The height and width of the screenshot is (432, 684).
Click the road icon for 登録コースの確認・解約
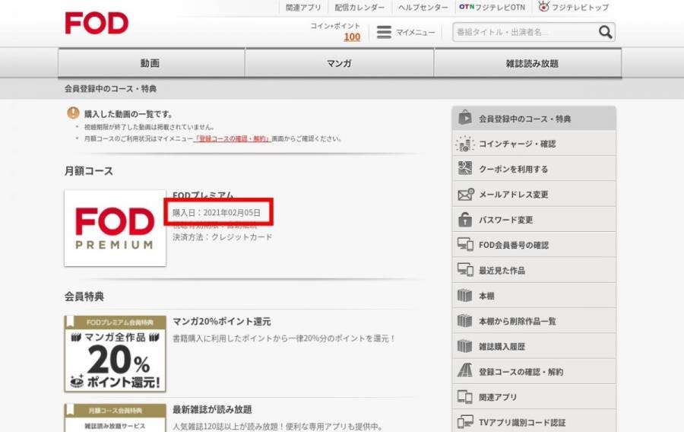[464, 370]
